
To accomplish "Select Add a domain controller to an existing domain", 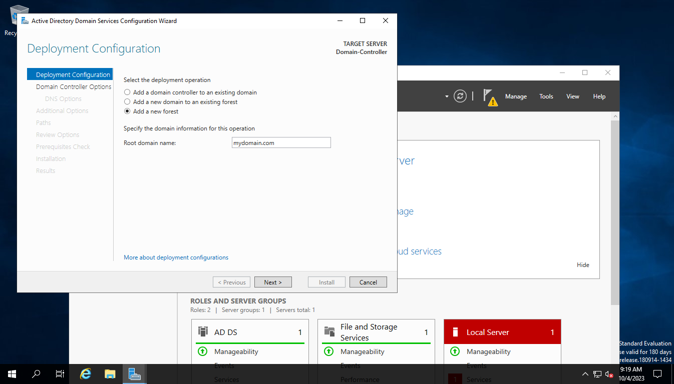I will pyautogui.click(x=127, y=92).
